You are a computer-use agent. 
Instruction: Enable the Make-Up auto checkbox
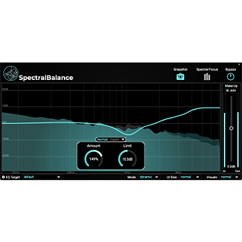pyautogui.click(x=228, y=91)
